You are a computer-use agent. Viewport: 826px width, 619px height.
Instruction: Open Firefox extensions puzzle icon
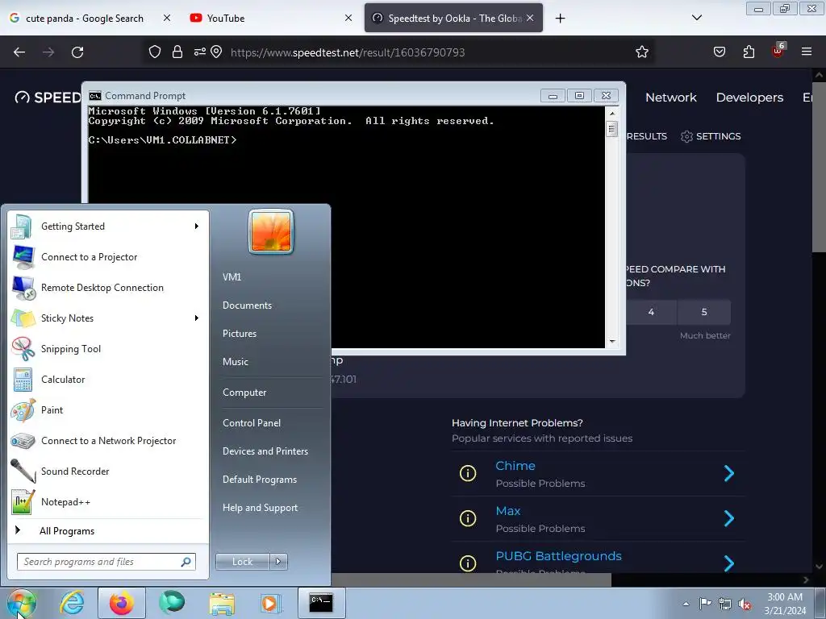pos(749,52)
